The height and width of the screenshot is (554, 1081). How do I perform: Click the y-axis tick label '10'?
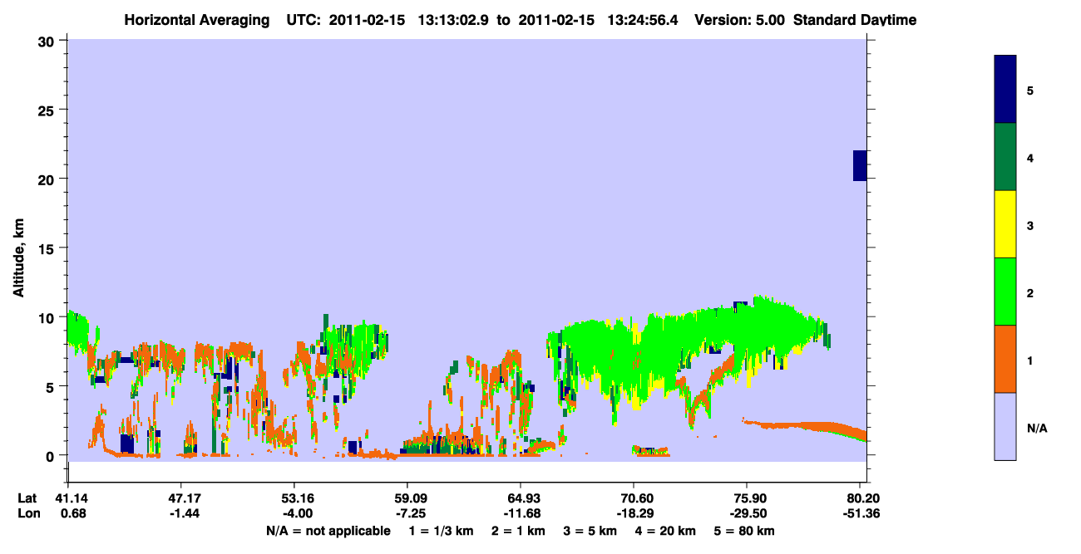(47, 317)
